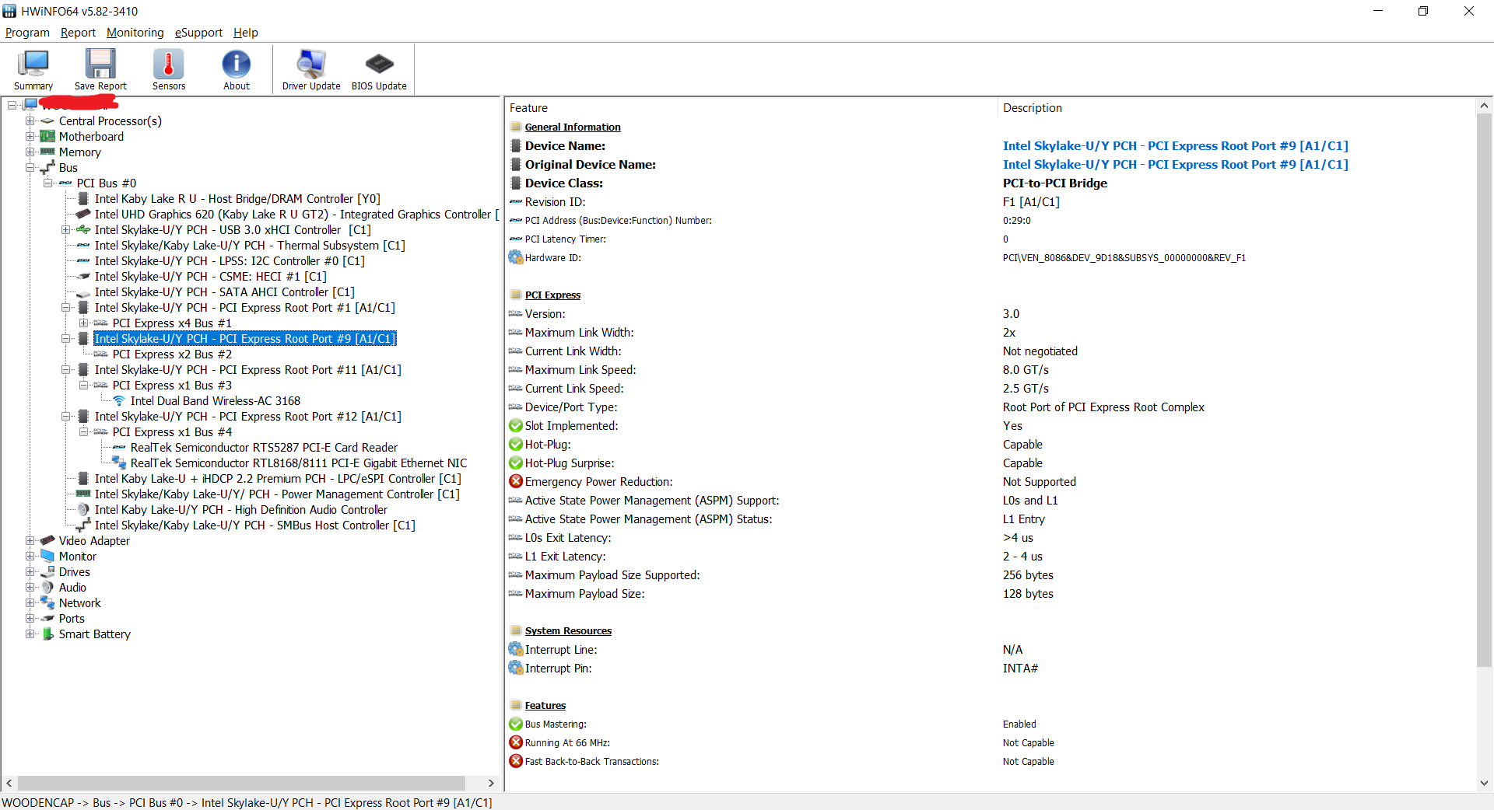The width and height of the screenshot is (1494, 810).
Task: Expand the Motherboard node
Action: tap(30, 137)
